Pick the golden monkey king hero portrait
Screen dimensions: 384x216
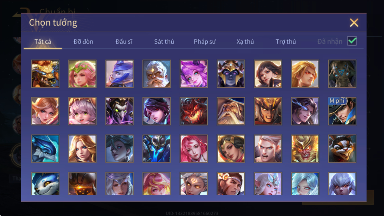click(305, 149)
